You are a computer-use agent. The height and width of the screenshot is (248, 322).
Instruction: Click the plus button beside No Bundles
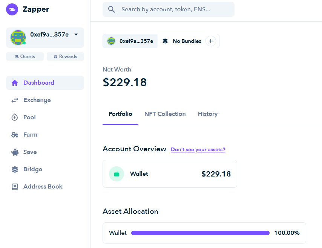[x=210, y=41]
